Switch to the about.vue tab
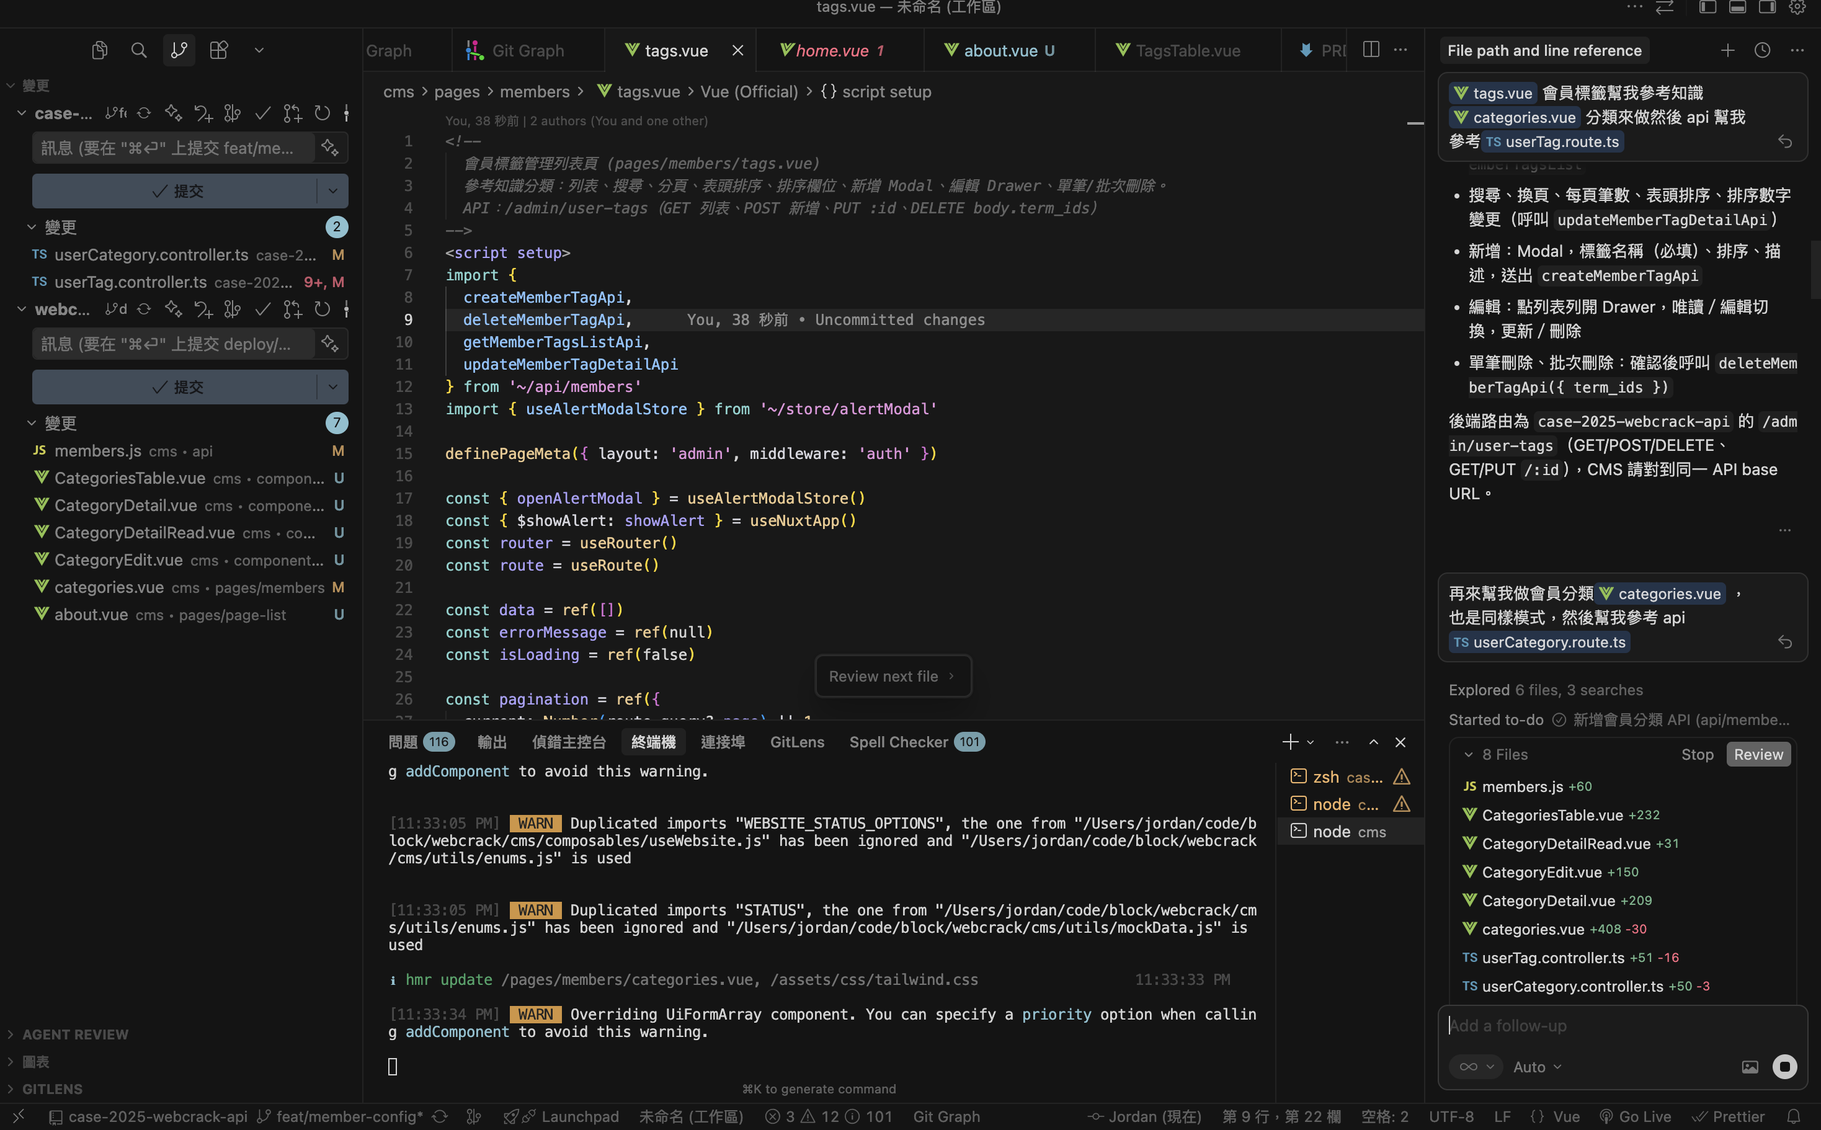This screenshot has height=1130, width=1821. [x=1000, y=50]
